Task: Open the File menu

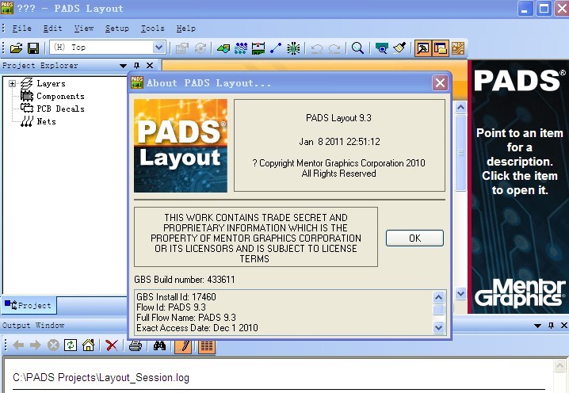Action: click(x=21, y=29)
